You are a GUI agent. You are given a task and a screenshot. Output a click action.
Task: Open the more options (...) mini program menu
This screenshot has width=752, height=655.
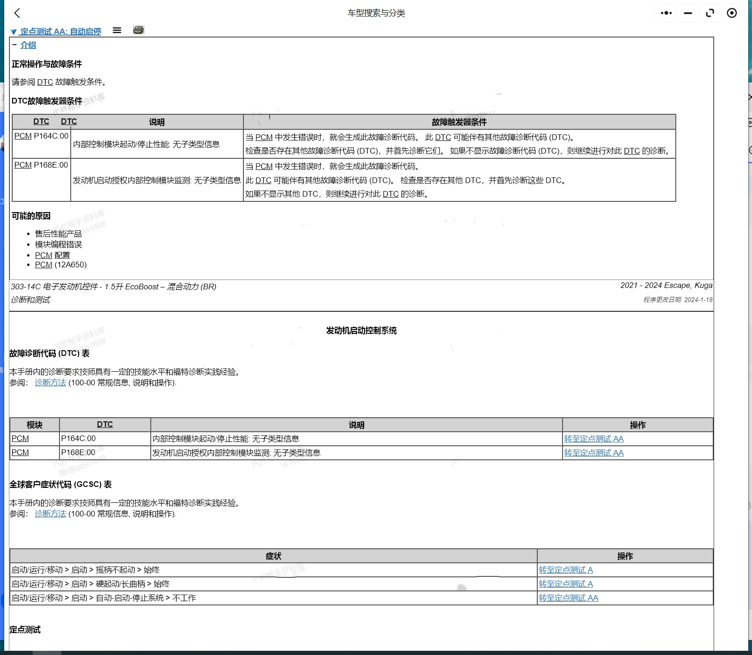pos(665,13)
